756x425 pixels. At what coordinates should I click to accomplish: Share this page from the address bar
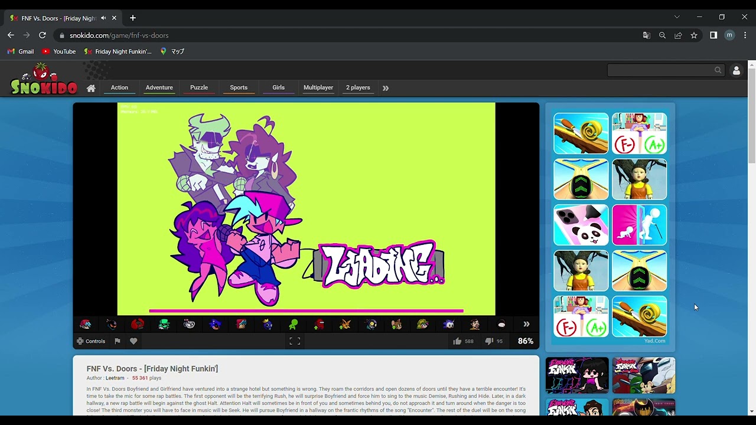pyautogui.click(x=678, y=35)
